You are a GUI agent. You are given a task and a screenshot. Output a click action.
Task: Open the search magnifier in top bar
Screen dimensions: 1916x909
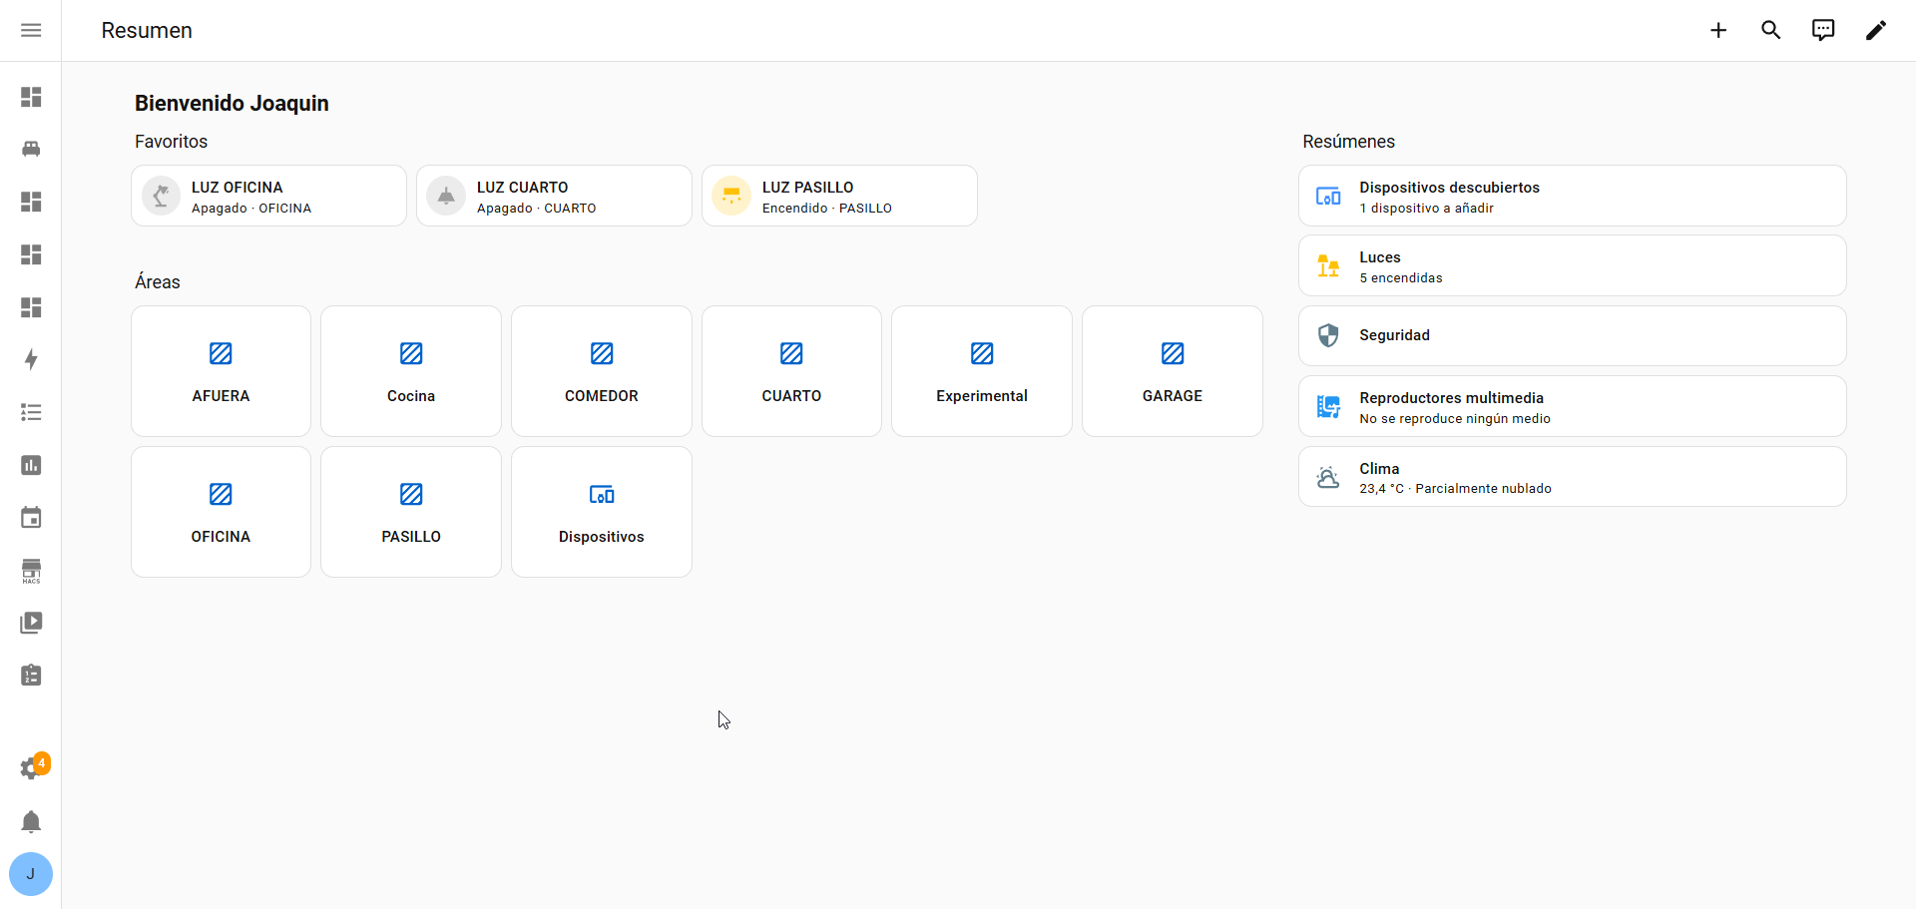point(1770,30)
